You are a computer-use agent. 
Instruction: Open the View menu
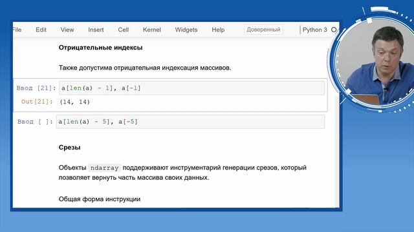(67, 30)
